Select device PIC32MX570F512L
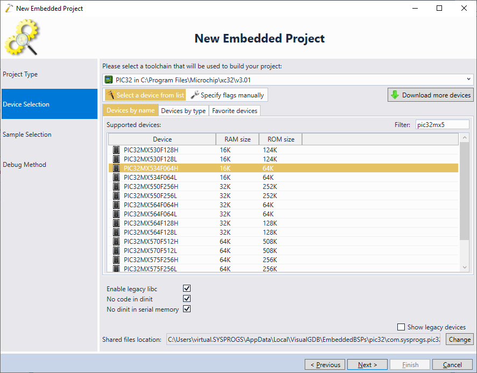 pos(283,250)
